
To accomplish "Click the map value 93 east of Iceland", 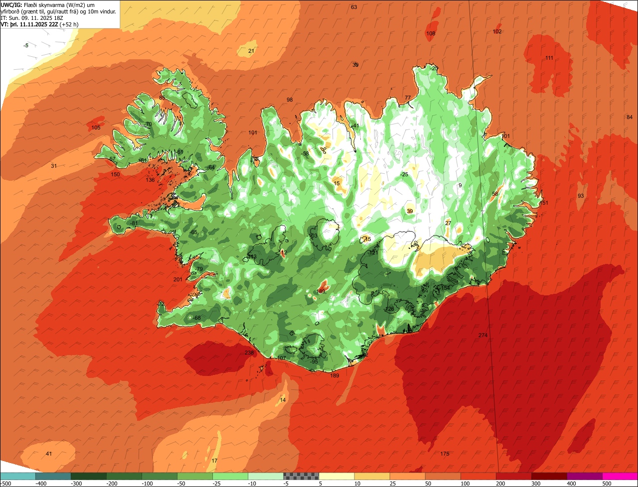I will pyautogui.click(x=581, y=196).
